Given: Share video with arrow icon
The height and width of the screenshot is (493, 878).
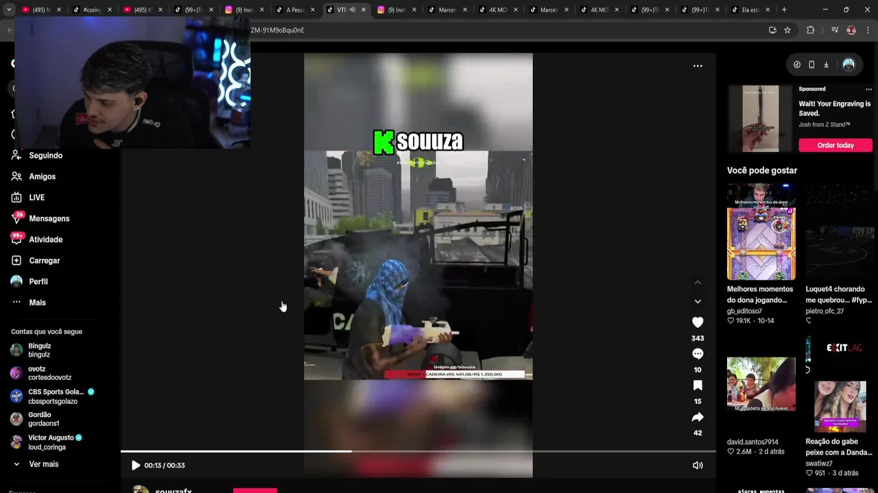Looking at the screenshot, I should click(x=698, y=417).
